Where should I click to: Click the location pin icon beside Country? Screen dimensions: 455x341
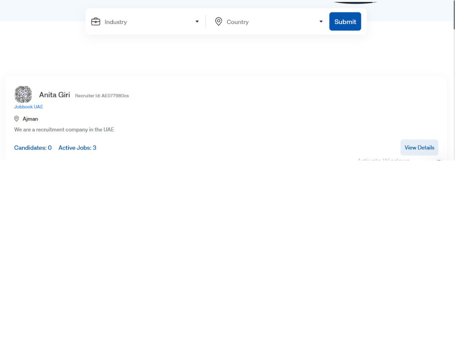coord(218,21)
